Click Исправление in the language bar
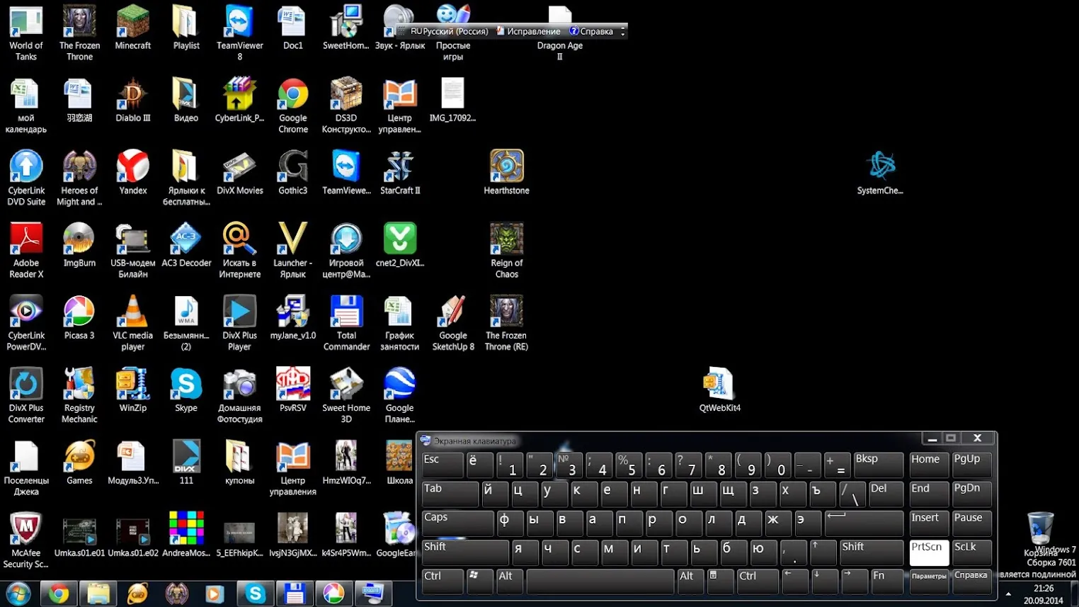Viewport: 1079px width, 607px height. point(528,31)
